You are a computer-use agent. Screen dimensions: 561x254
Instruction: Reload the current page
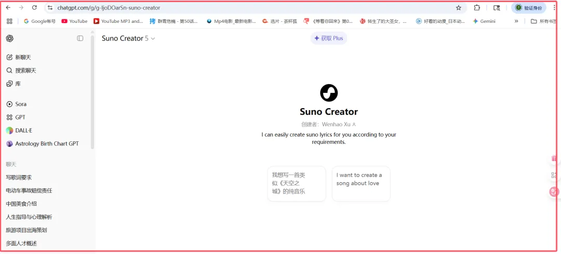click(x=34, y=7)
